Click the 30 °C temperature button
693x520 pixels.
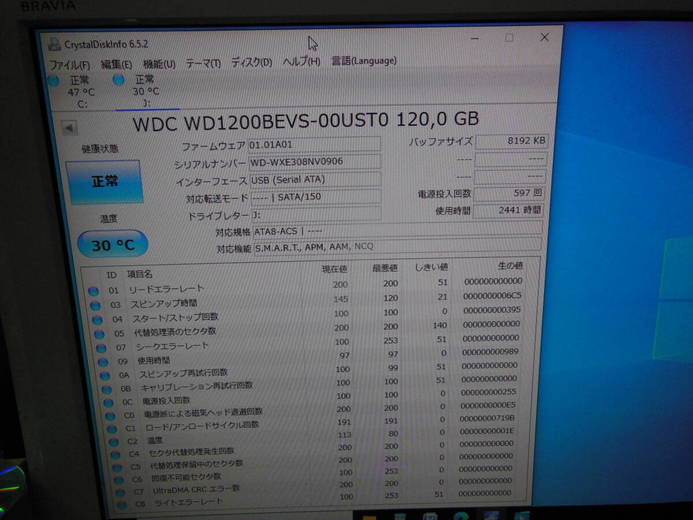(113, 245)
